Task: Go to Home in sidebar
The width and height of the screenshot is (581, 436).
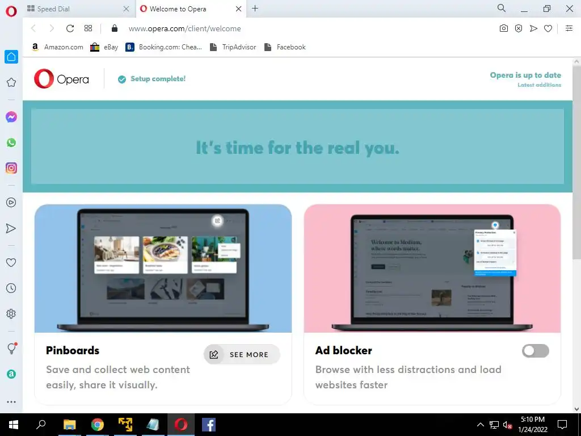Action: (x=11, y=57)
